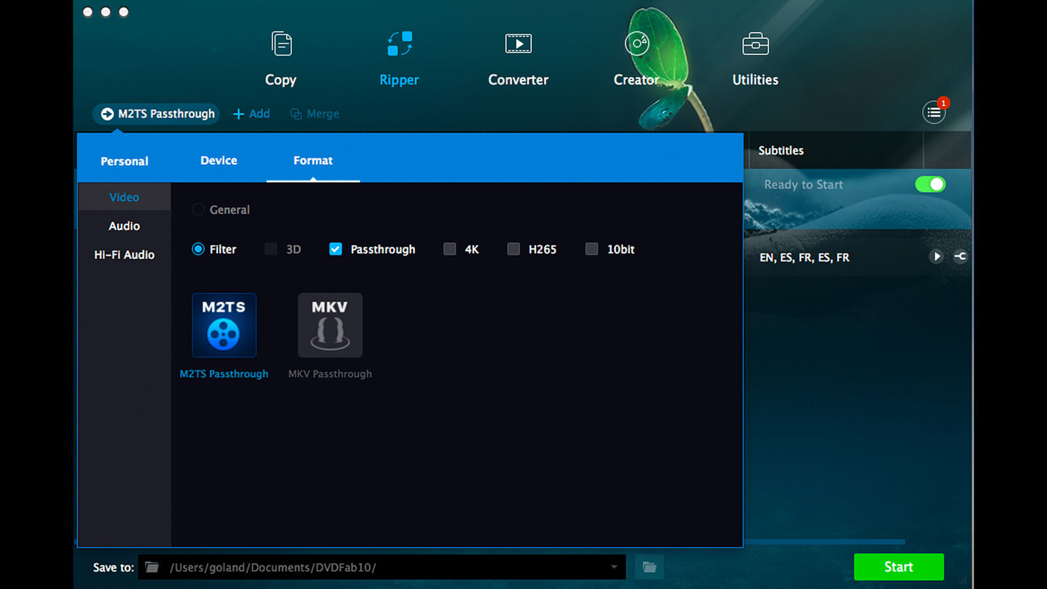This screenshot has width=1047, height=589.
Task: Open the Utilities module
Action: pos(754,59)
